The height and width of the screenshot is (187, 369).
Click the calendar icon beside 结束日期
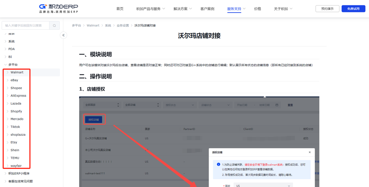[x=277, y=105]
